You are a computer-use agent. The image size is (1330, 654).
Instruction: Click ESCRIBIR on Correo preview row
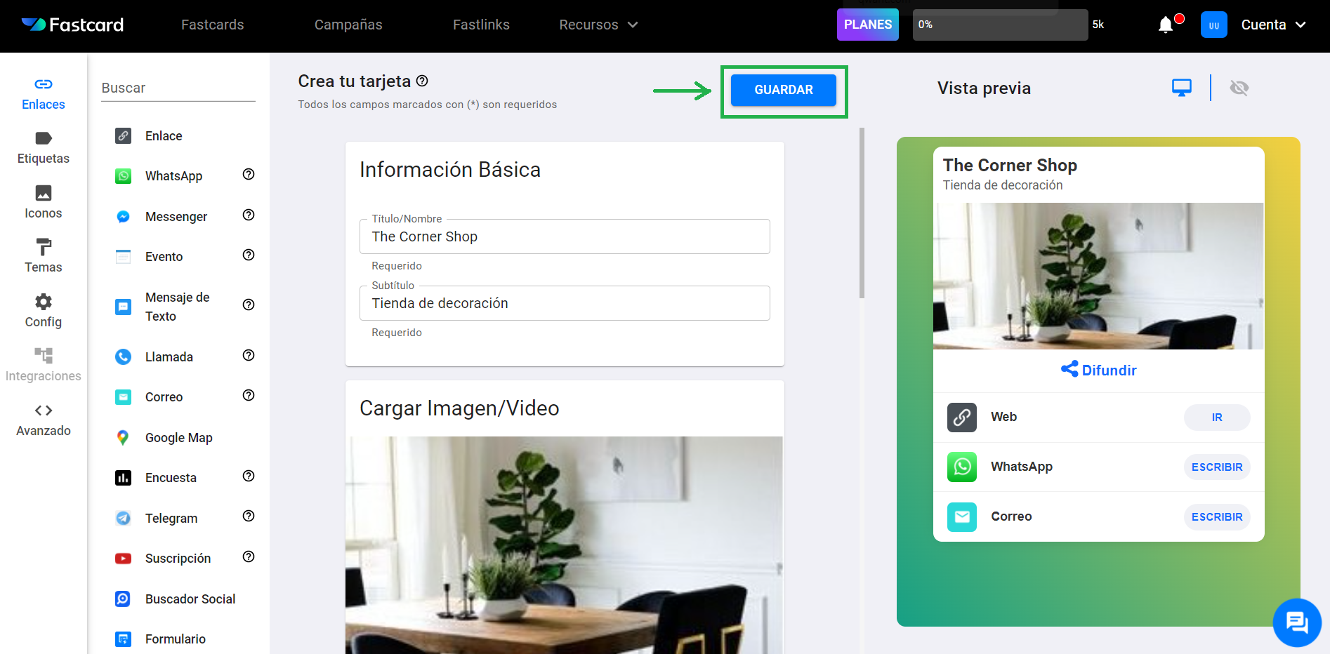[1217, 517]
